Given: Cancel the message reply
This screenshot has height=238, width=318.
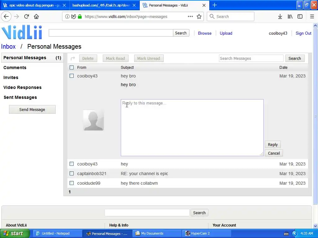Looking at the screenshot, I should [x=274, y=153].
